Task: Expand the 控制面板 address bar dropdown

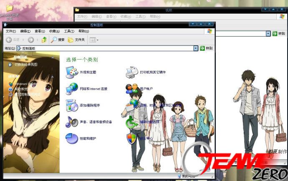Action: [196, 48]
